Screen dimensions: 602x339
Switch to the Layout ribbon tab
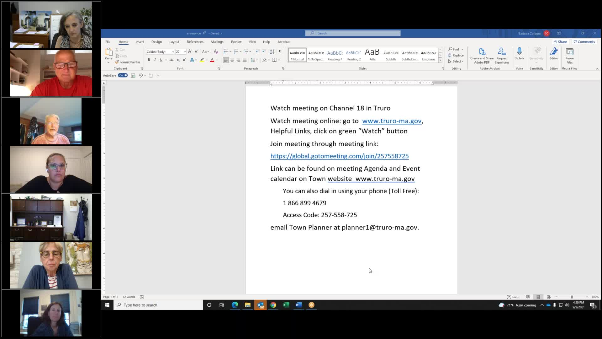(174, 42)
